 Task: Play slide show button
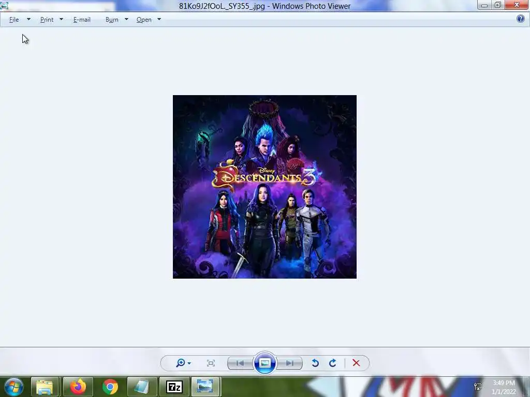(264, 363)
